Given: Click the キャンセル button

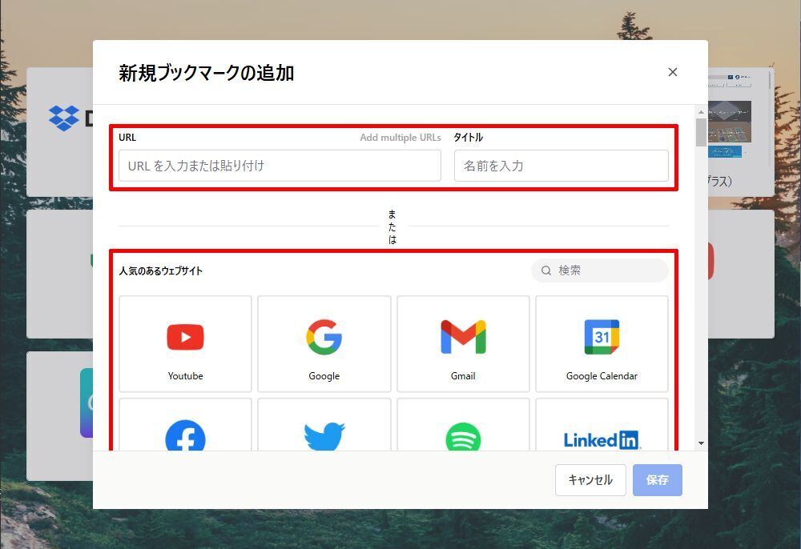Looking at the screenshot, I should click(x=590, y=479).
